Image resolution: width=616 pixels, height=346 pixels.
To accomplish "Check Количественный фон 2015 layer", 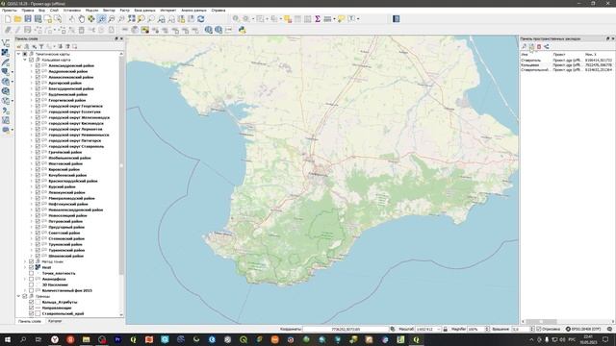I will (31, 290).
